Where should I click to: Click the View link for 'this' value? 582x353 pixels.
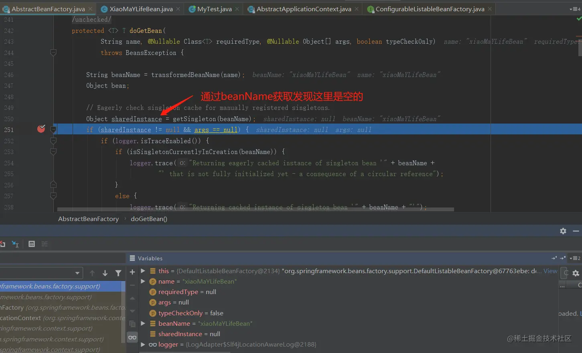550,271
